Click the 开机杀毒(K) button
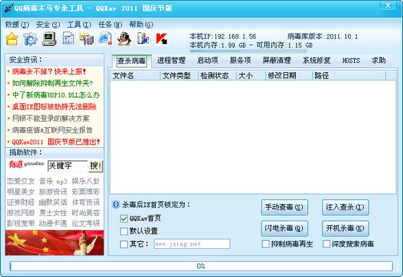 (345, 228)
